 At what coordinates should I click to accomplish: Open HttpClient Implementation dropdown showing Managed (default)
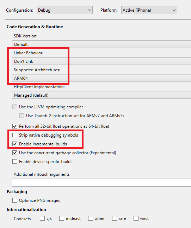(x=101, y=95)
